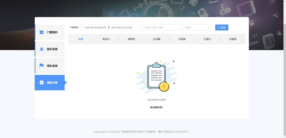Open the 领队信息 sidebar menu
The image size is (286, 138).
[x=50, y=66]
